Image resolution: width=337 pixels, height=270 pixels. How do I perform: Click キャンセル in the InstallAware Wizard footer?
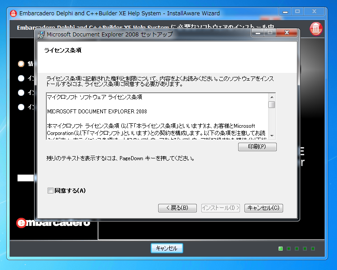(167, 248)
